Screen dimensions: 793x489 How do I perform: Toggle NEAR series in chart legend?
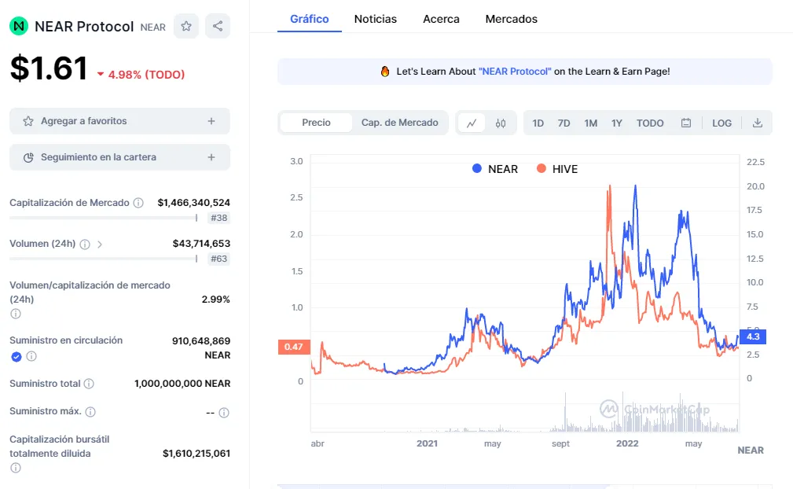494,169
